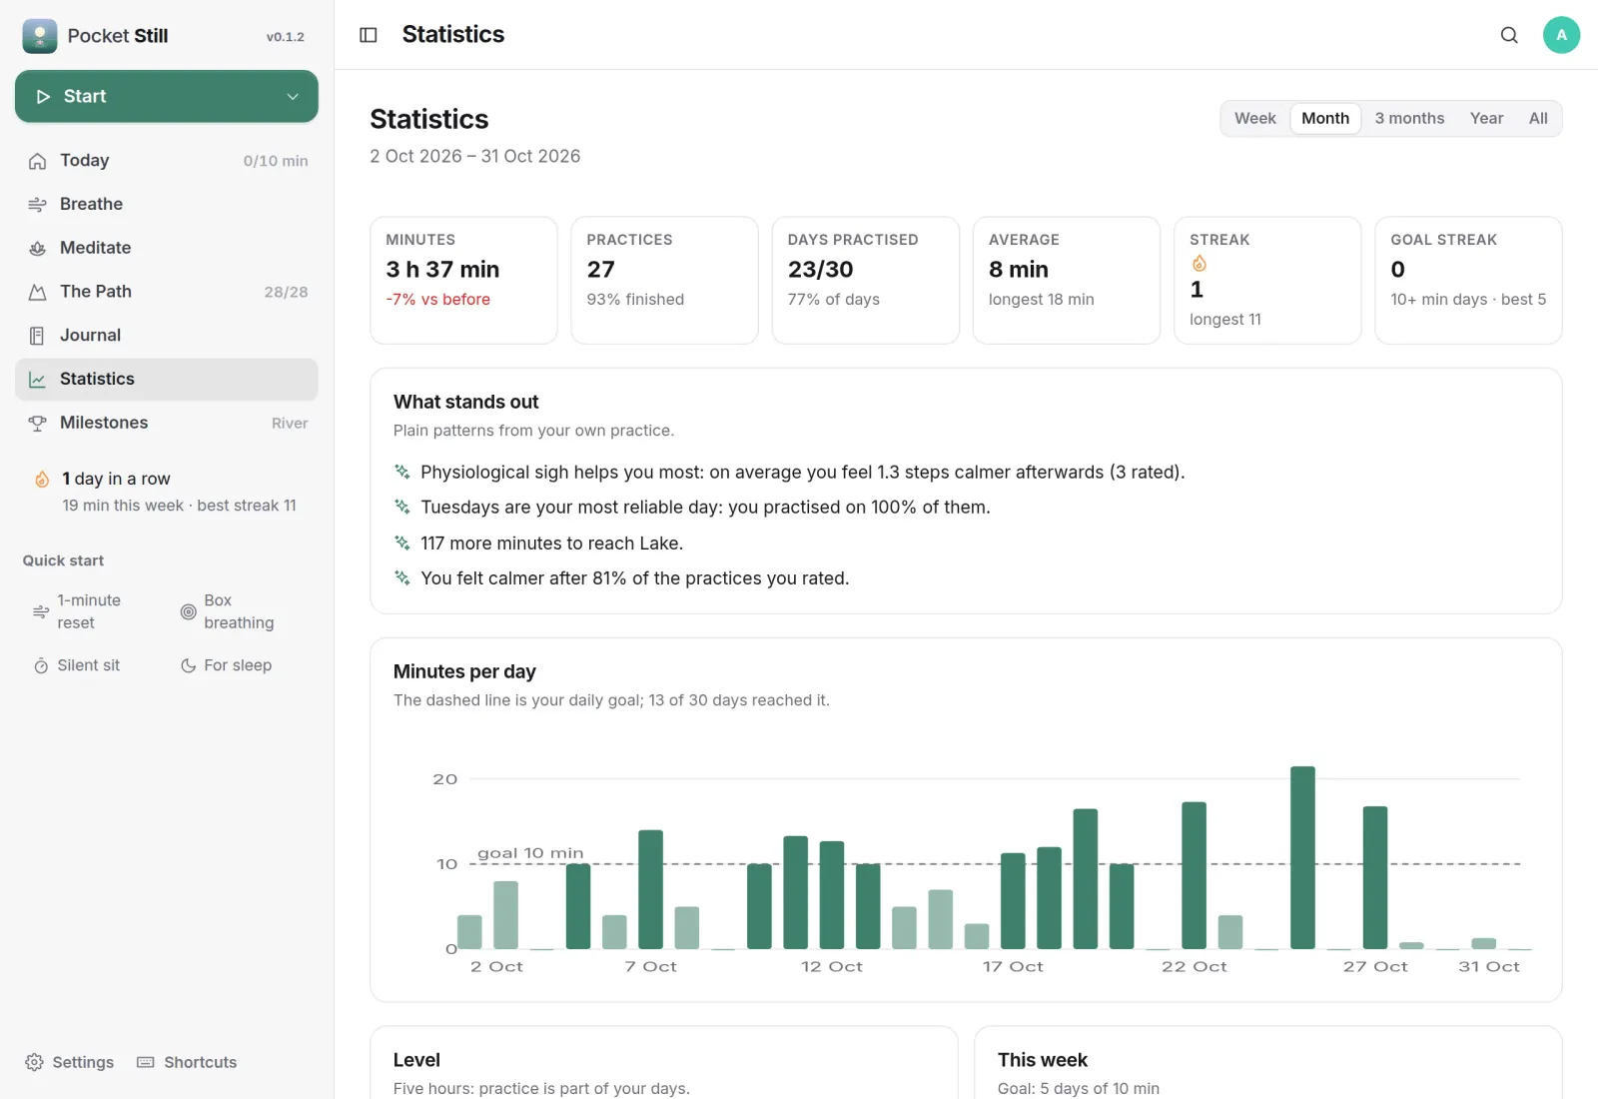Open search with the magnifier icon
This screenshot has height=1099, width=1598.
pyautogui.click(x=1509, y=35)
